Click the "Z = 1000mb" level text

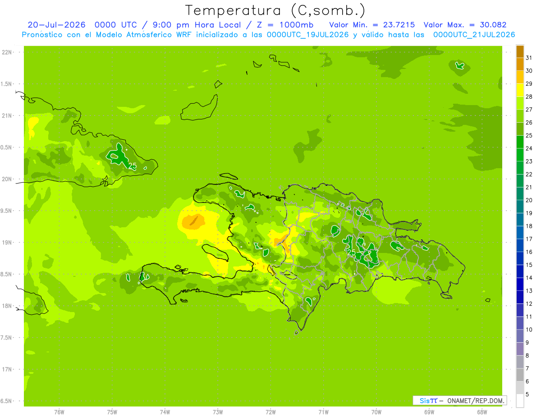tap(285, 25)
